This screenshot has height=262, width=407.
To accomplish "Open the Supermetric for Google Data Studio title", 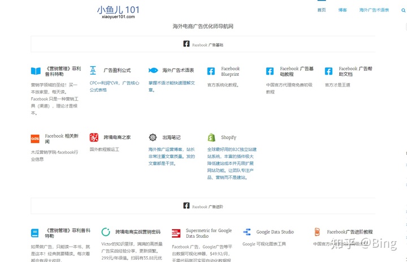I will (x=209, y=233).
